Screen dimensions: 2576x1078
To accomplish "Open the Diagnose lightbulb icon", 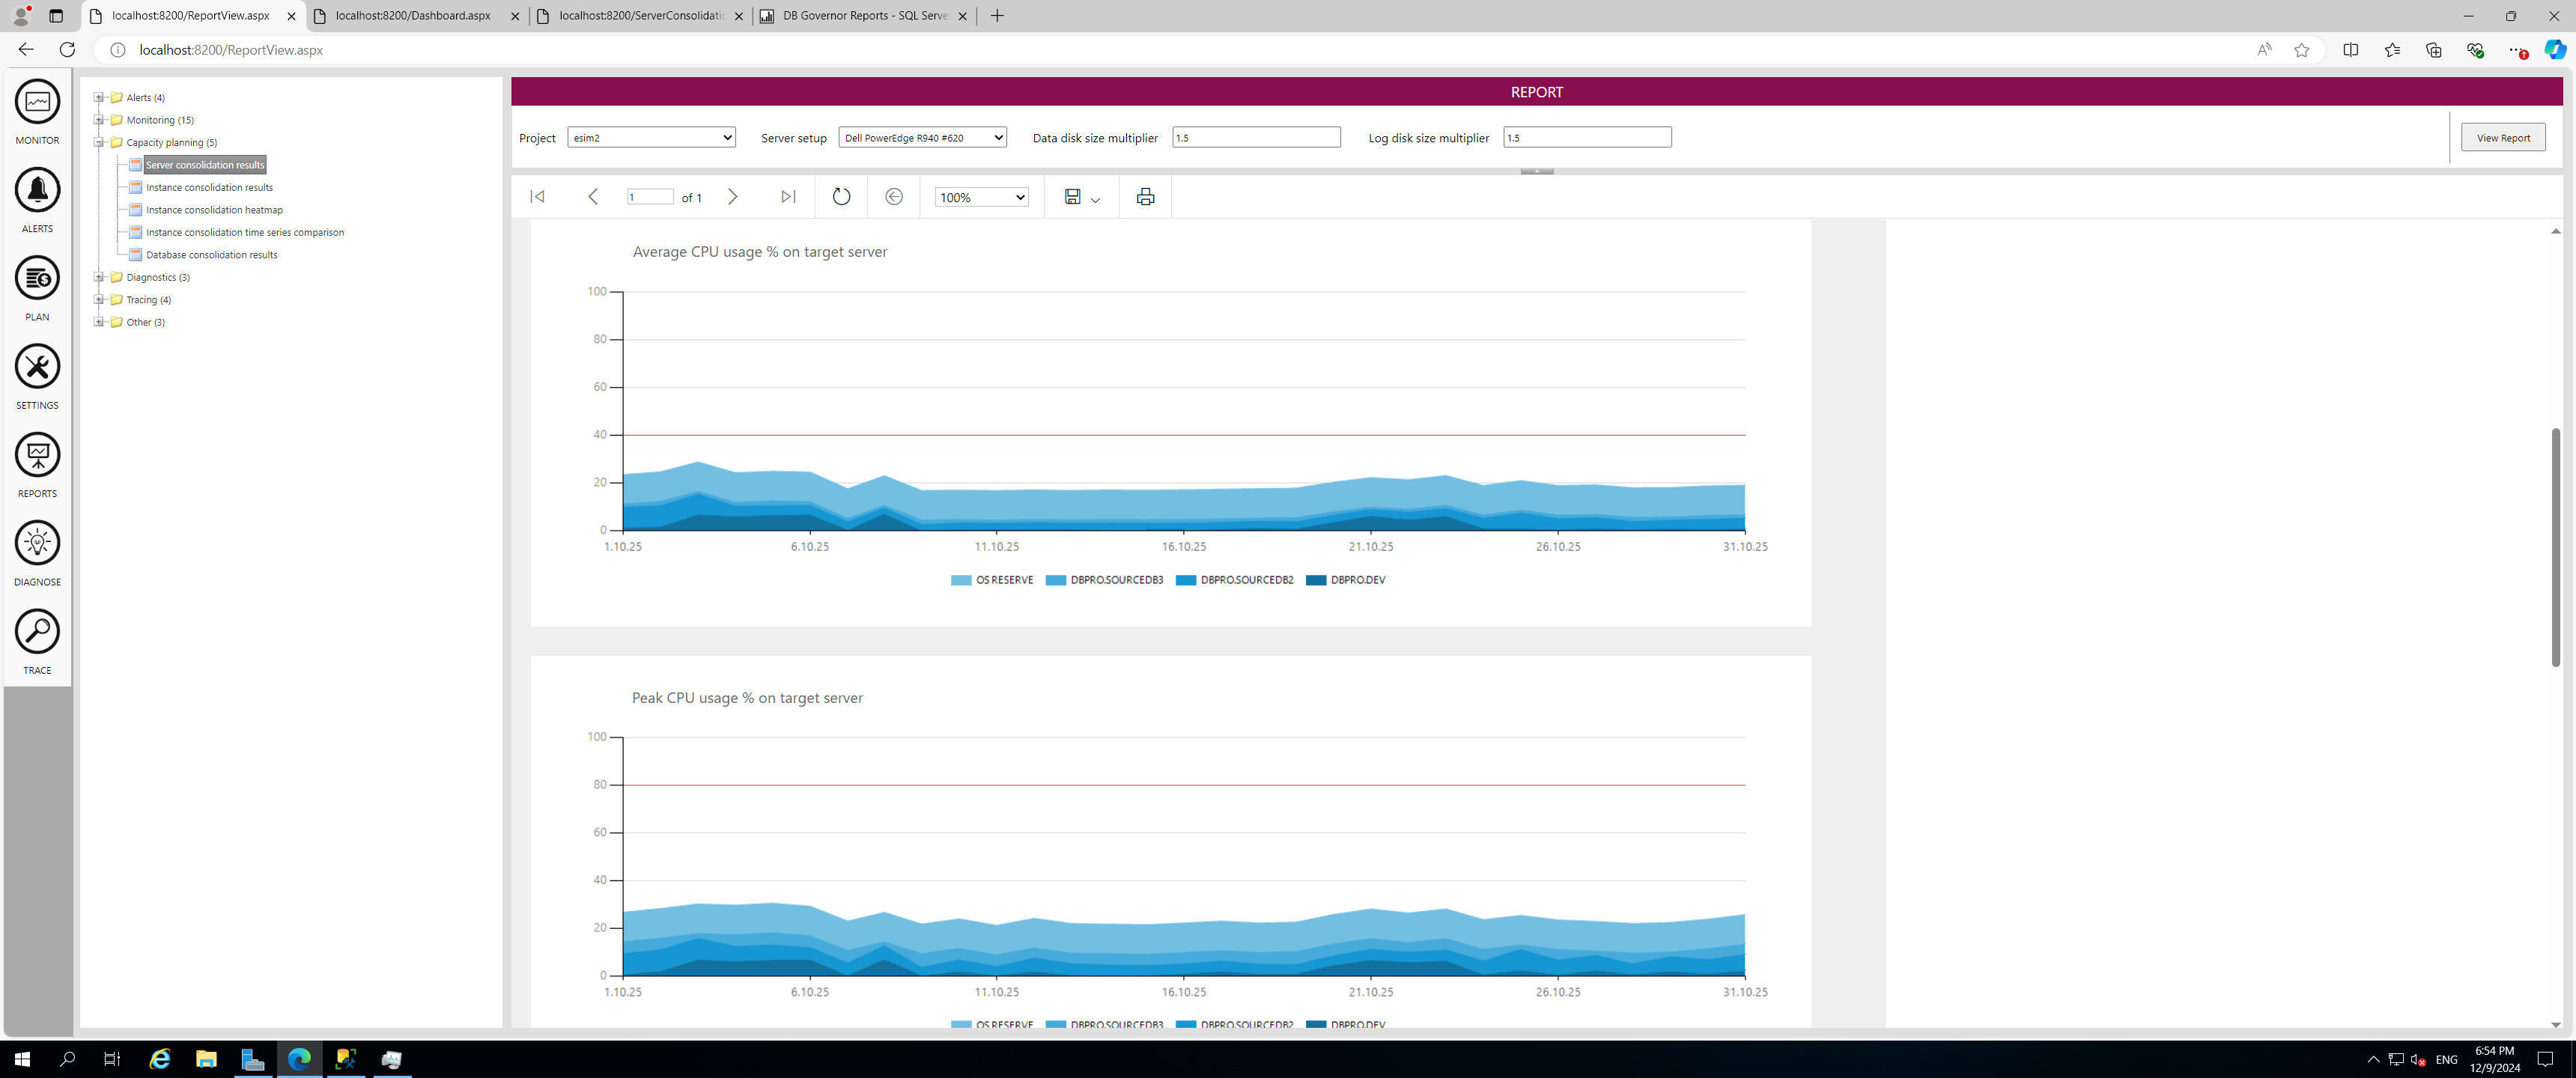I will (37, 543).
